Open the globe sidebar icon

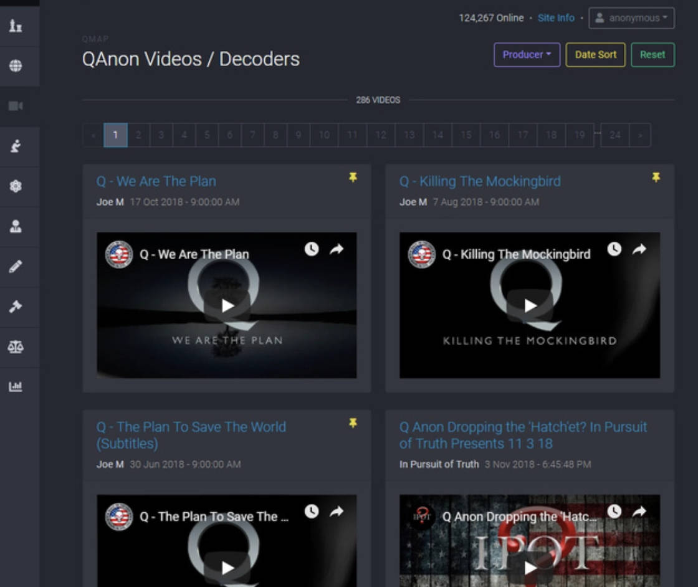pos(16,66)
